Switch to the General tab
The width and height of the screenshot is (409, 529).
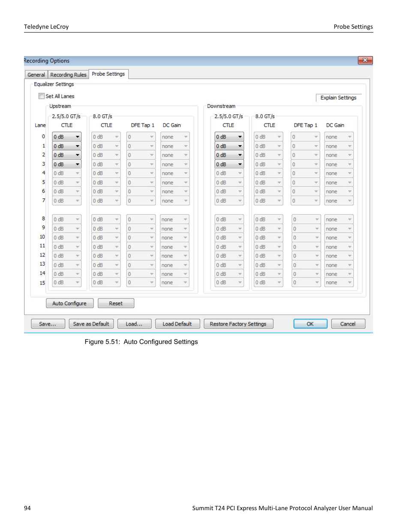click(x=36, y=75)
